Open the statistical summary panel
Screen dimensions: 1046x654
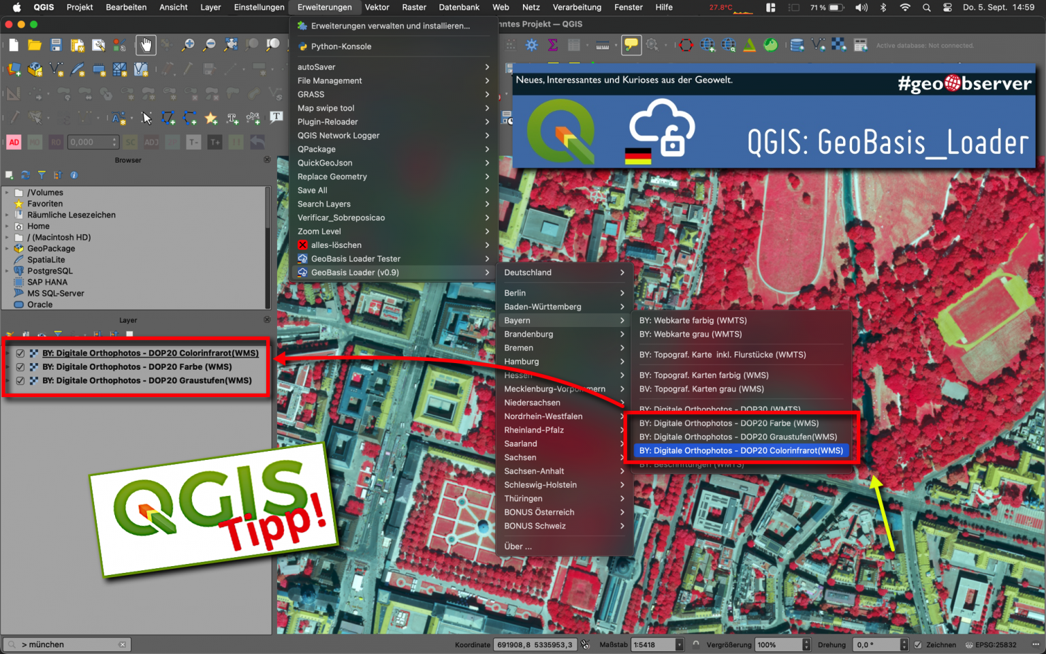[552, 45]
